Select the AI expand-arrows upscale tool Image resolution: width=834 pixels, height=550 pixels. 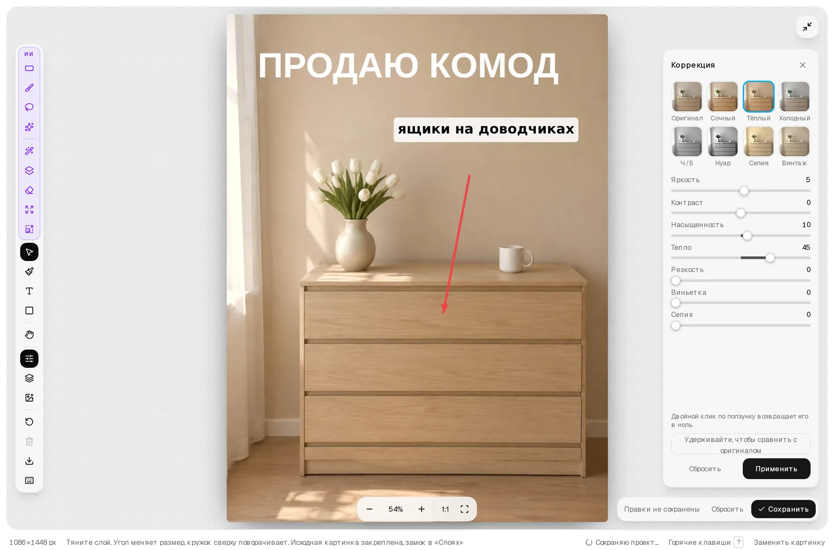[x=29, y=209]
